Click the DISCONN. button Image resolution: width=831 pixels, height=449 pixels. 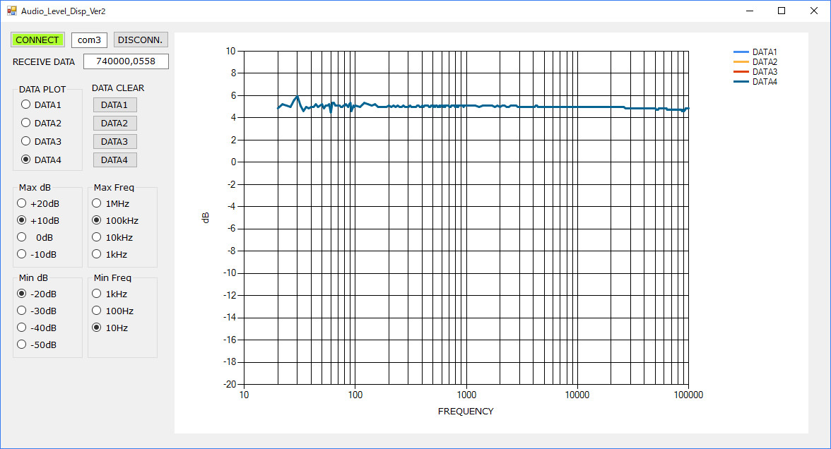coord(141,40)
